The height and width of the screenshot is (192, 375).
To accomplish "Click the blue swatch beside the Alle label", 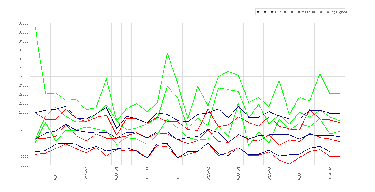I will pos(272,12).
